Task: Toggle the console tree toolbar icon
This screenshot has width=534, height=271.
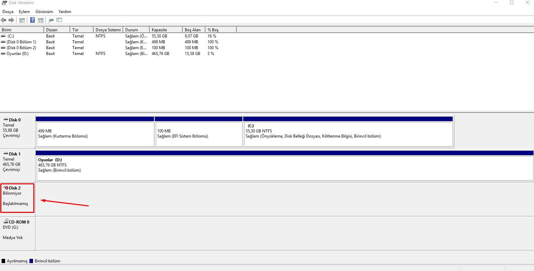Action: (22, 20)
